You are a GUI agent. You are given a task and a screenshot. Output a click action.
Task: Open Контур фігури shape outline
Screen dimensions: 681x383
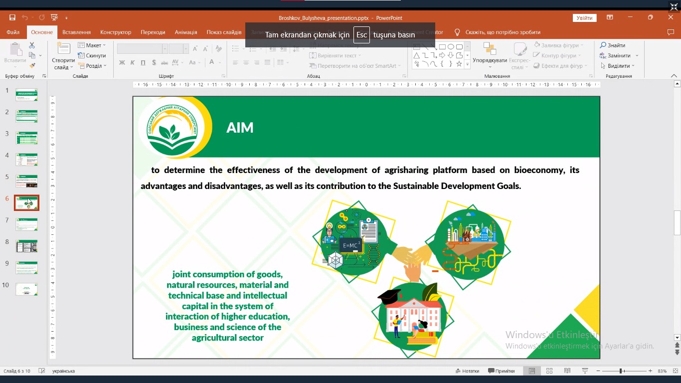click(557, 55)
